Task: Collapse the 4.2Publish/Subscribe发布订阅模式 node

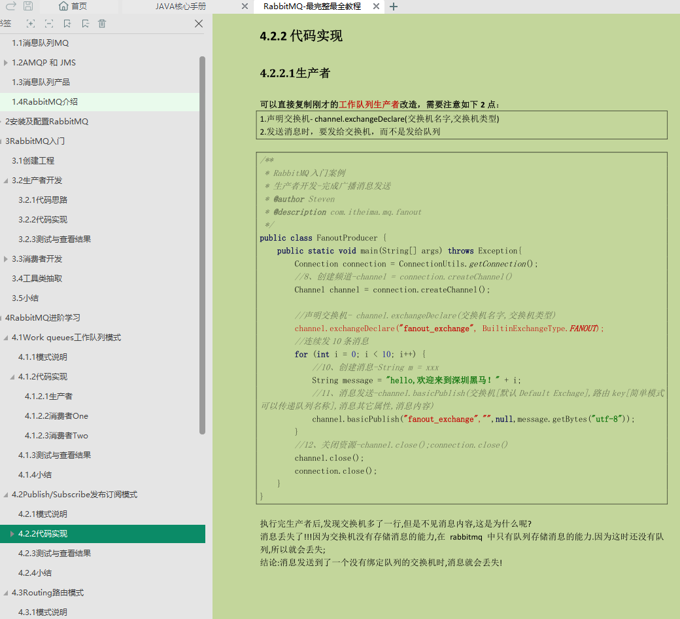Action: [6, 495]
